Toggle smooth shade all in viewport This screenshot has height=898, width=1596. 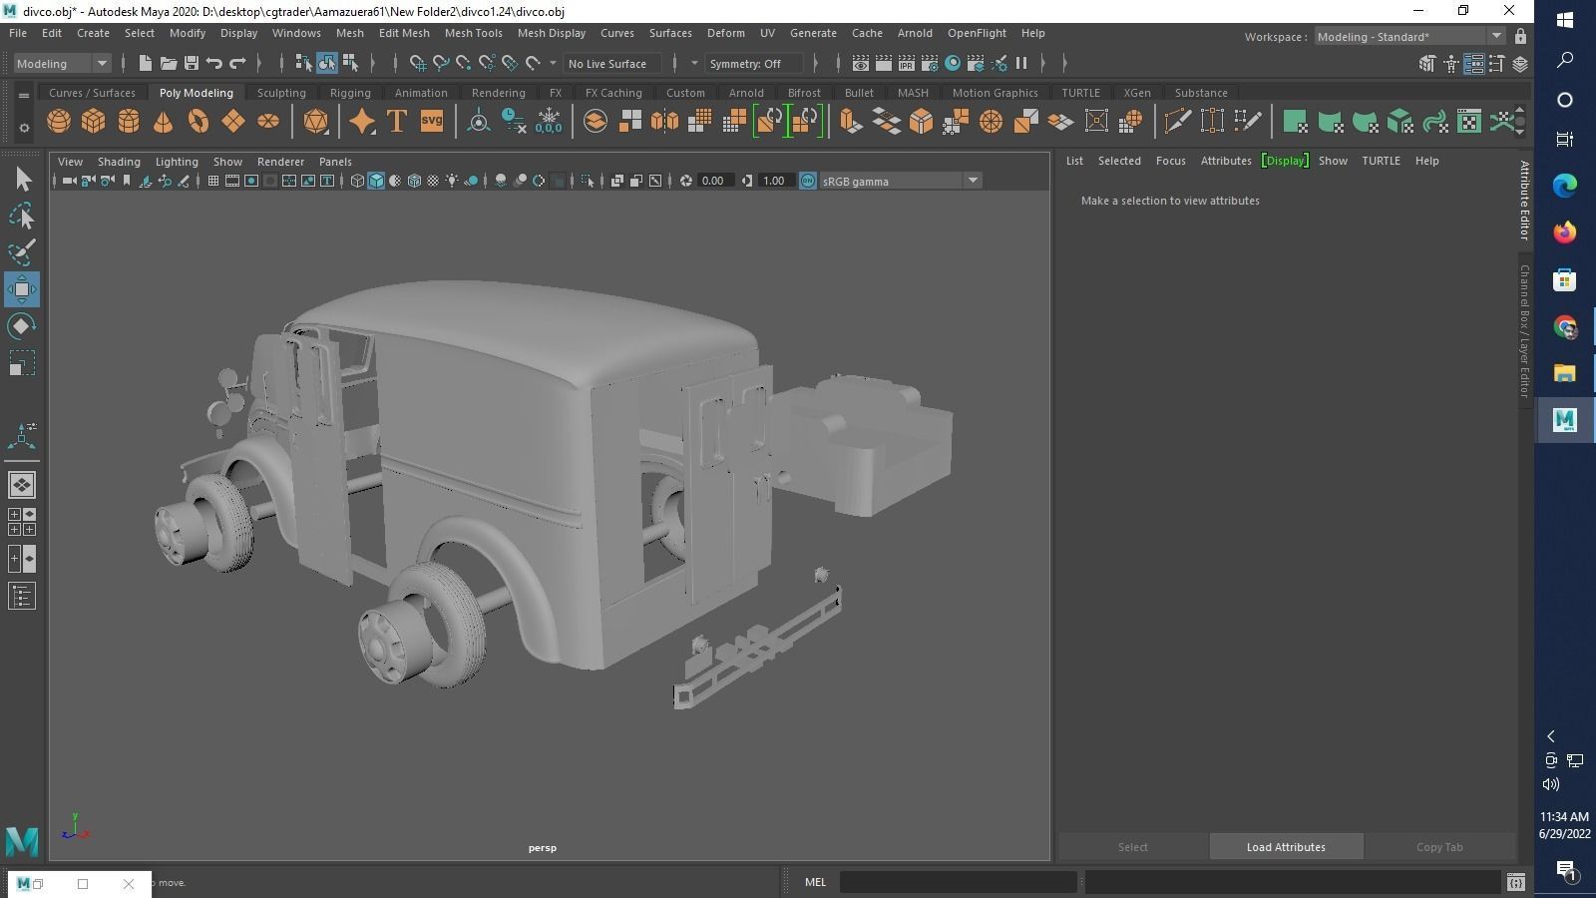pyautogui.click(x=376, y=181)
